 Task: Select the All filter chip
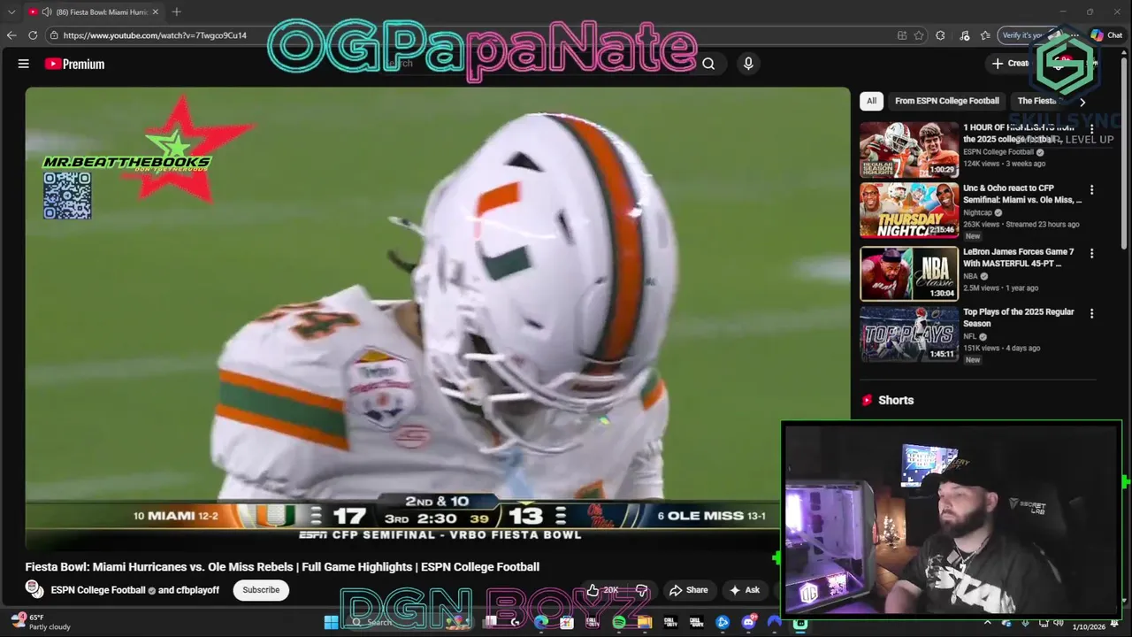(x=871, y=101)
